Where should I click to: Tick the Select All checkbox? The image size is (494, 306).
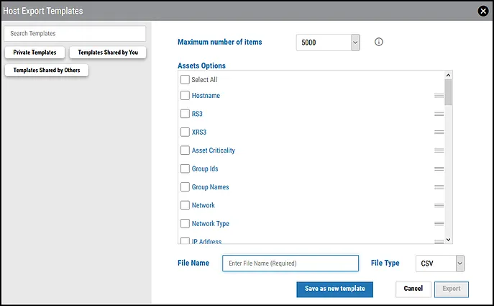[x=185, y=79]
